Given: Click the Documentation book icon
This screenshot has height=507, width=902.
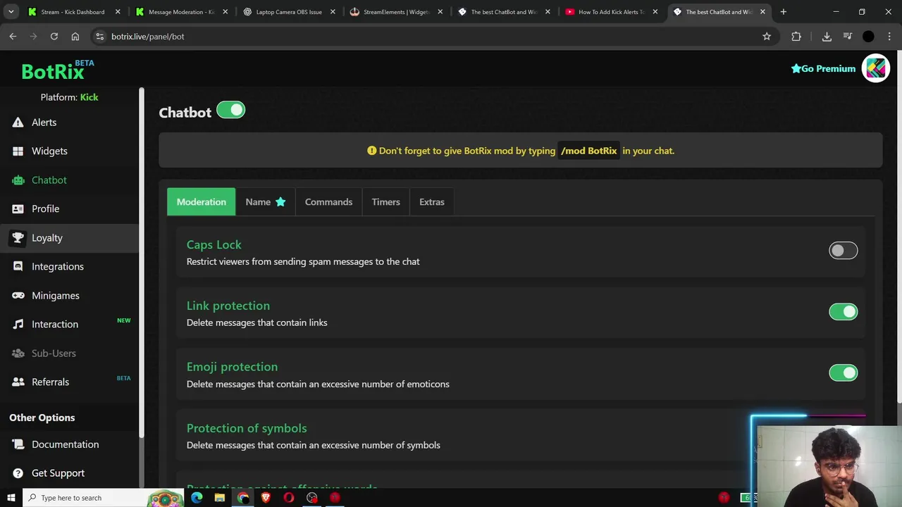Looking at the screenshot, I should [18, 444].
